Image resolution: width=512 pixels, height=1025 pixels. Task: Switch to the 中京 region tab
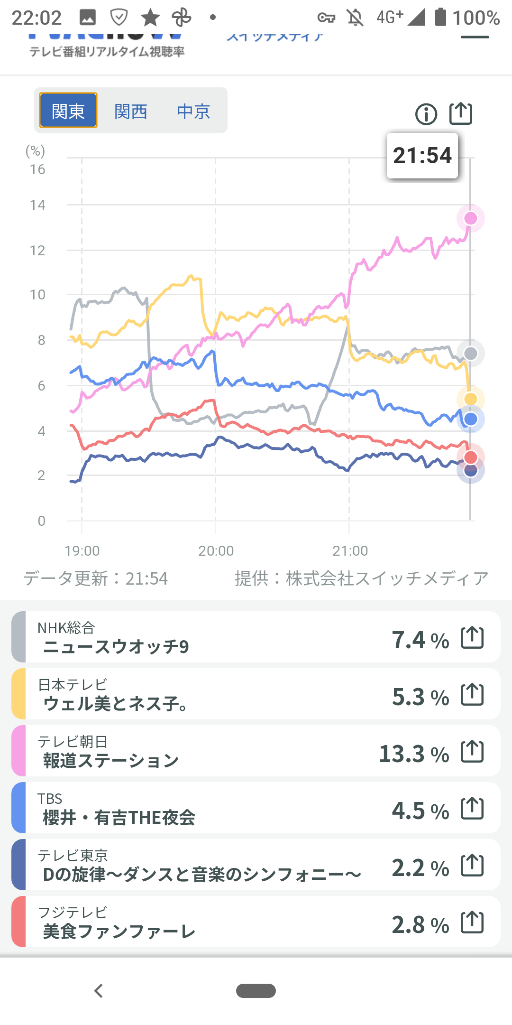(x=193, y=112)
